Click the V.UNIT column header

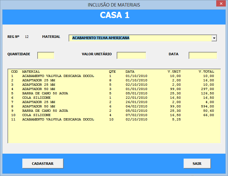click(174, 72)
